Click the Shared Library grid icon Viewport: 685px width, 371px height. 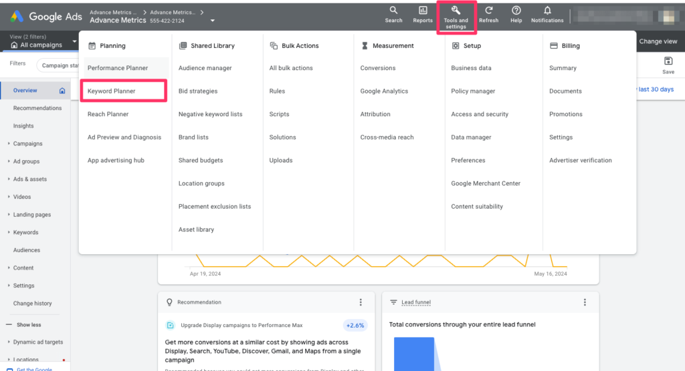183,46
